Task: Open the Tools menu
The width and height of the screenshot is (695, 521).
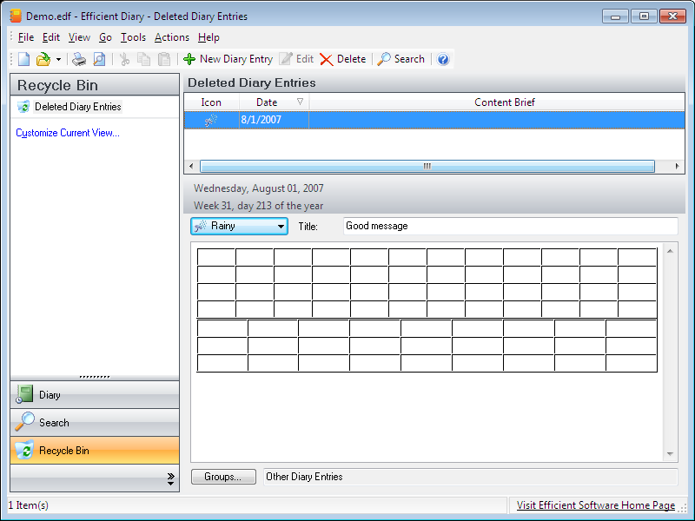Action: click(x=133, y=37)
